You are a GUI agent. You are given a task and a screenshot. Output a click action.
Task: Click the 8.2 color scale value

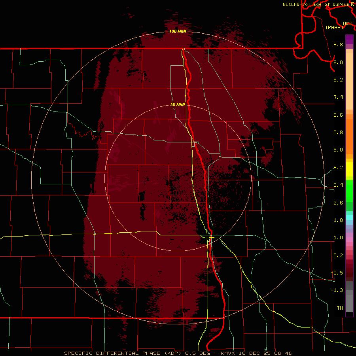point(338,80)
